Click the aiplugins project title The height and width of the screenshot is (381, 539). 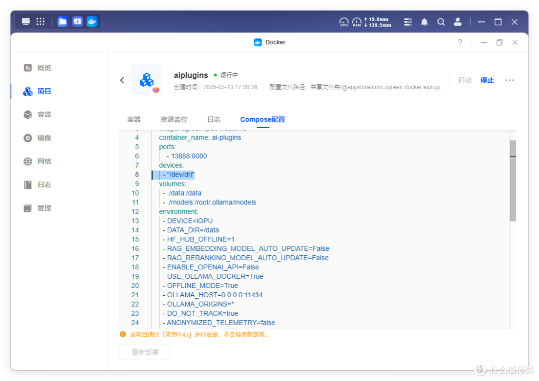pyautogui.click(x=191, y=75)
